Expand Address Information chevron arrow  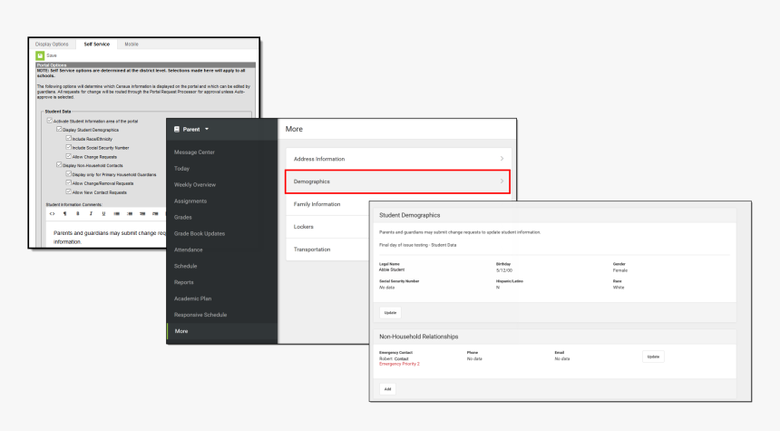(x=502, y=159)
